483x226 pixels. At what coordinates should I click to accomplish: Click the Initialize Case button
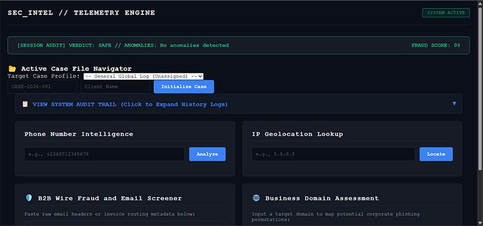pos(184,87)
